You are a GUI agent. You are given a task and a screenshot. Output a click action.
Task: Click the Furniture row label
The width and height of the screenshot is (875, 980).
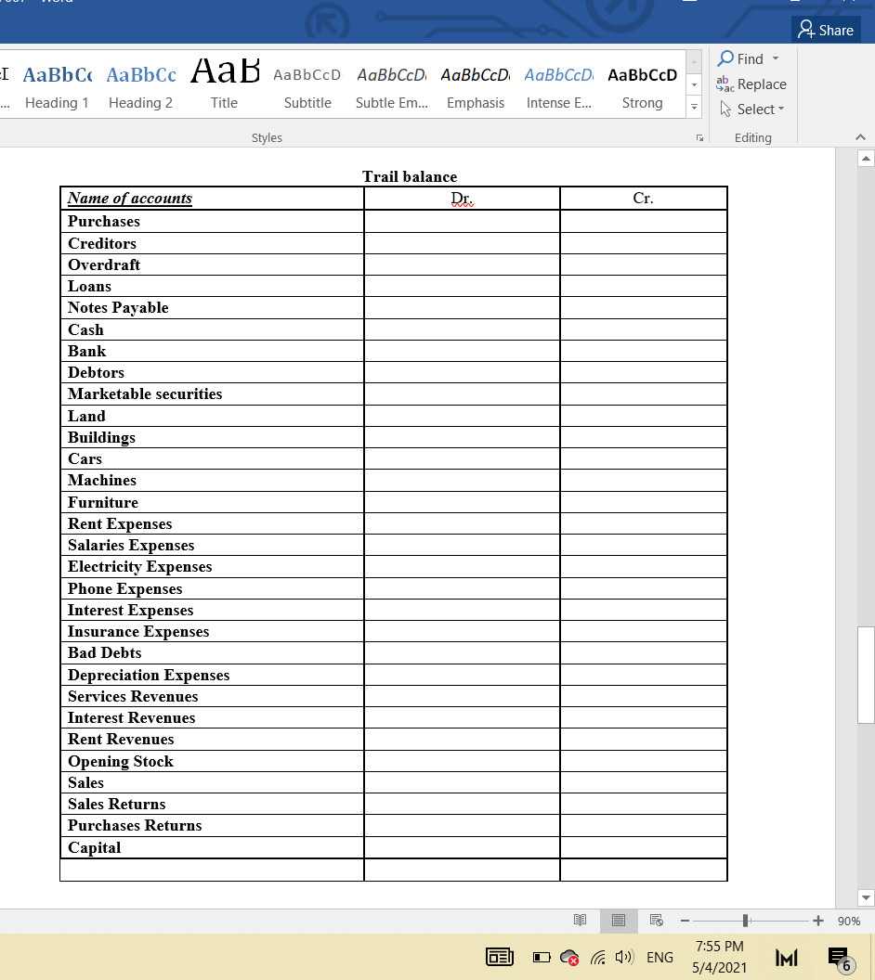(x=103, y=502)
